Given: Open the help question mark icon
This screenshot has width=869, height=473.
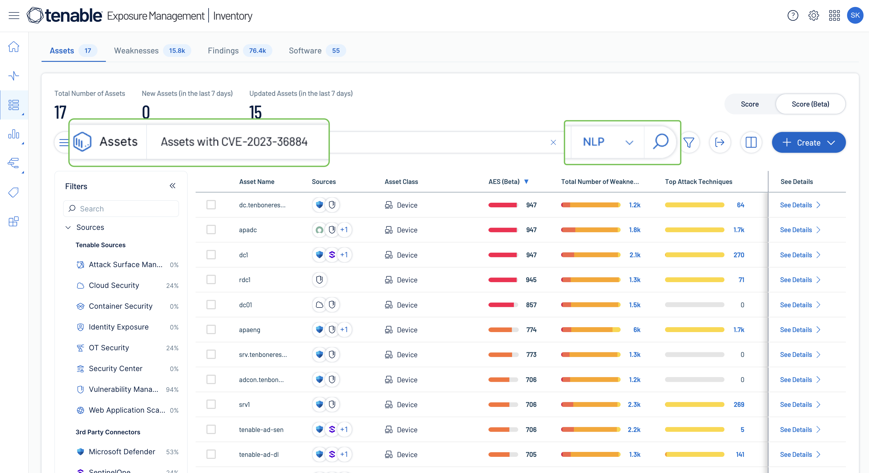Looking at the screenshot, I should click(793, 16).
